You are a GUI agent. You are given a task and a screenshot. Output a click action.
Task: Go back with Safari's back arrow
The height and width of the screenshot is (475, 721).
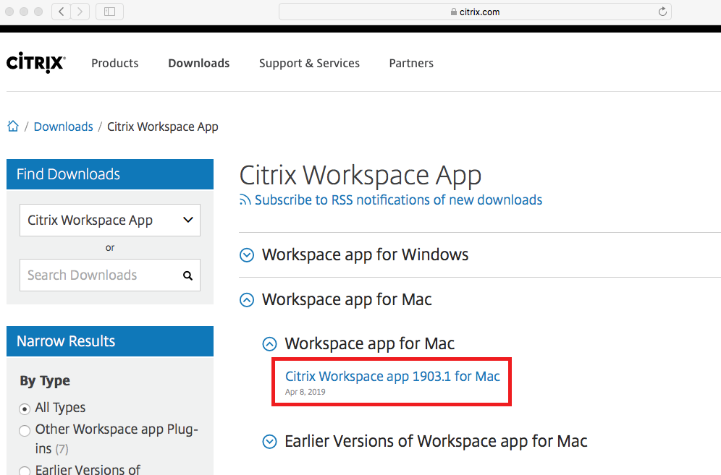[61, 12]
